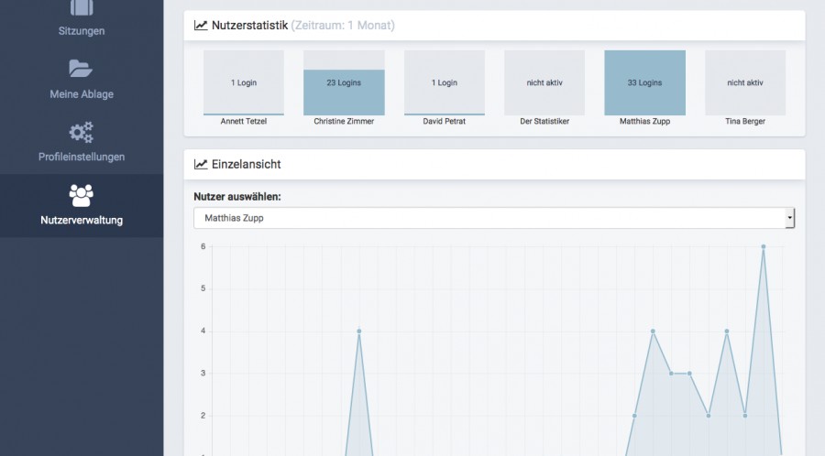Click the Nutzerstatistik panel title
The height and width of the screenshot is (456, 825).
250,26
